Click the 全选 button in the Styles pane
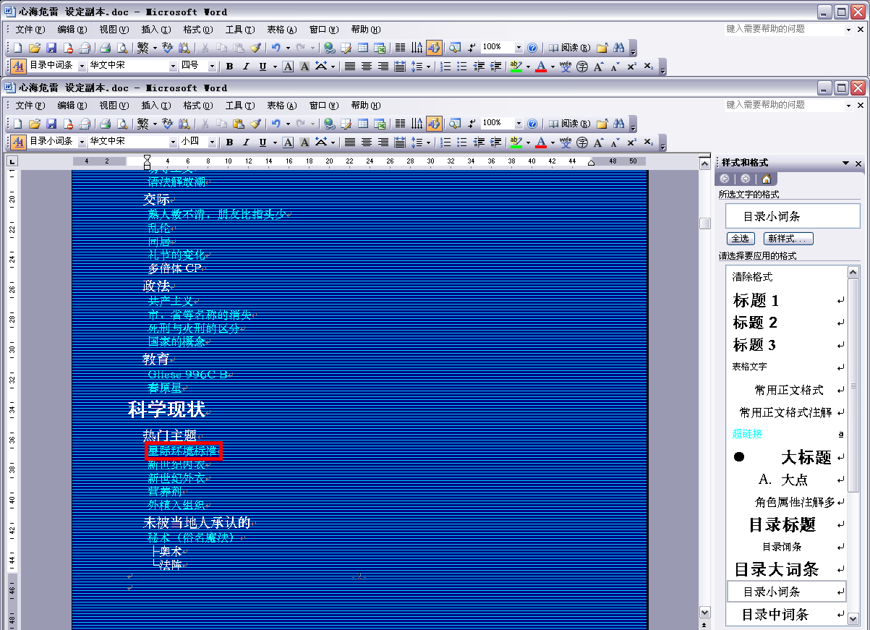The width and height of the screenshot is (870, 630). tap(741, 239)
